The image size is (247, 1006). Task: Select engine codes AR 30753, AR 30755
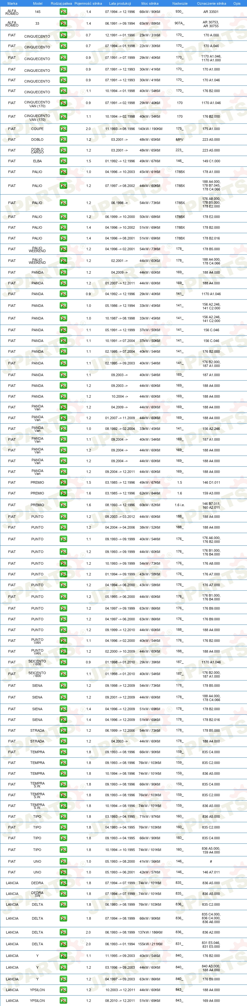(x=211, y=24)
